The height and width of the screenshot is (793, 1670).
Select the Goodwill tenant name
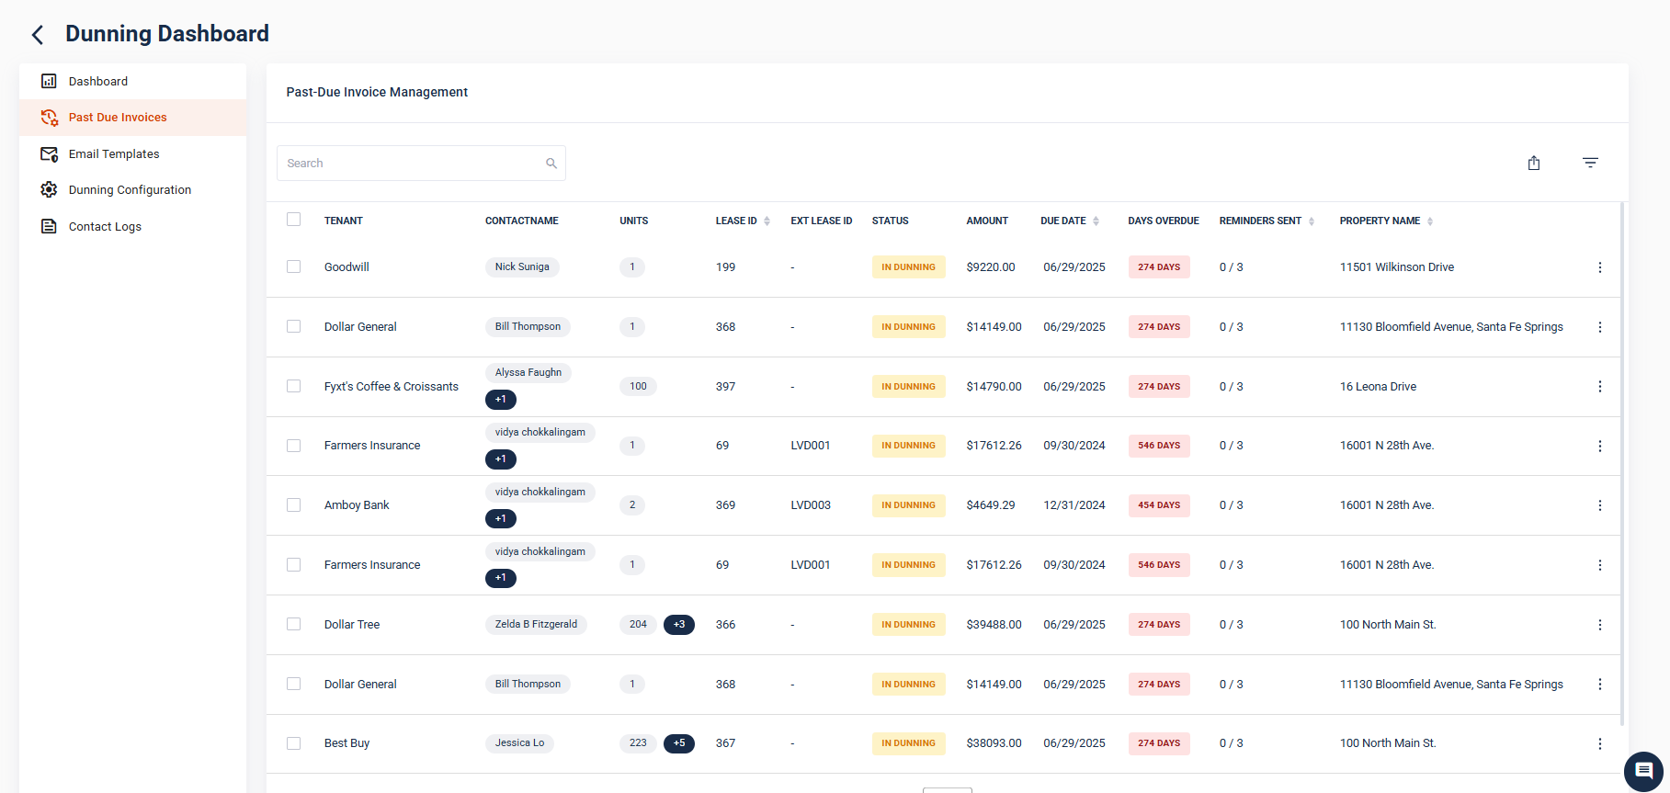[346, 267]
